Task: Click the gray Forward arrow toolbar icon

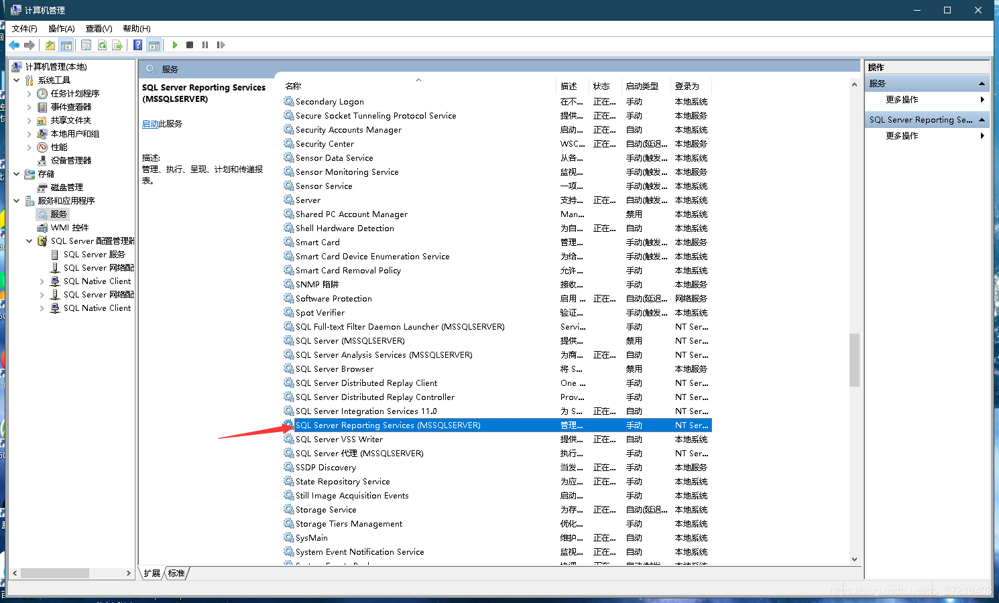Action: pos(30,45)
